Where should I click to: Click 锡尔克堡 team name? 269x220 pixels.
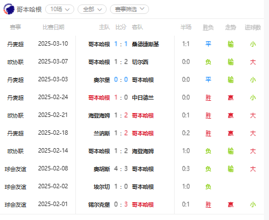click(99, 204)
